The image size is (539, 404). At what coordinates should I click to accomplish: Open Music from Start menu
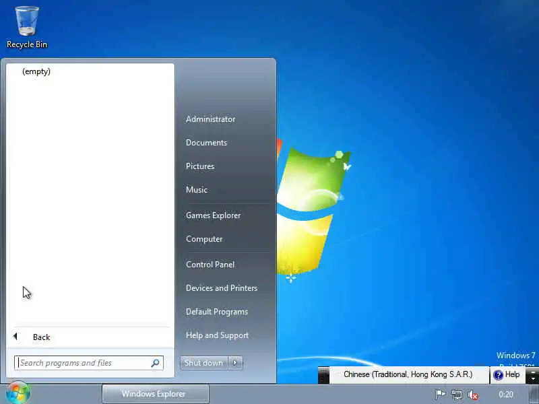(197, 190)
